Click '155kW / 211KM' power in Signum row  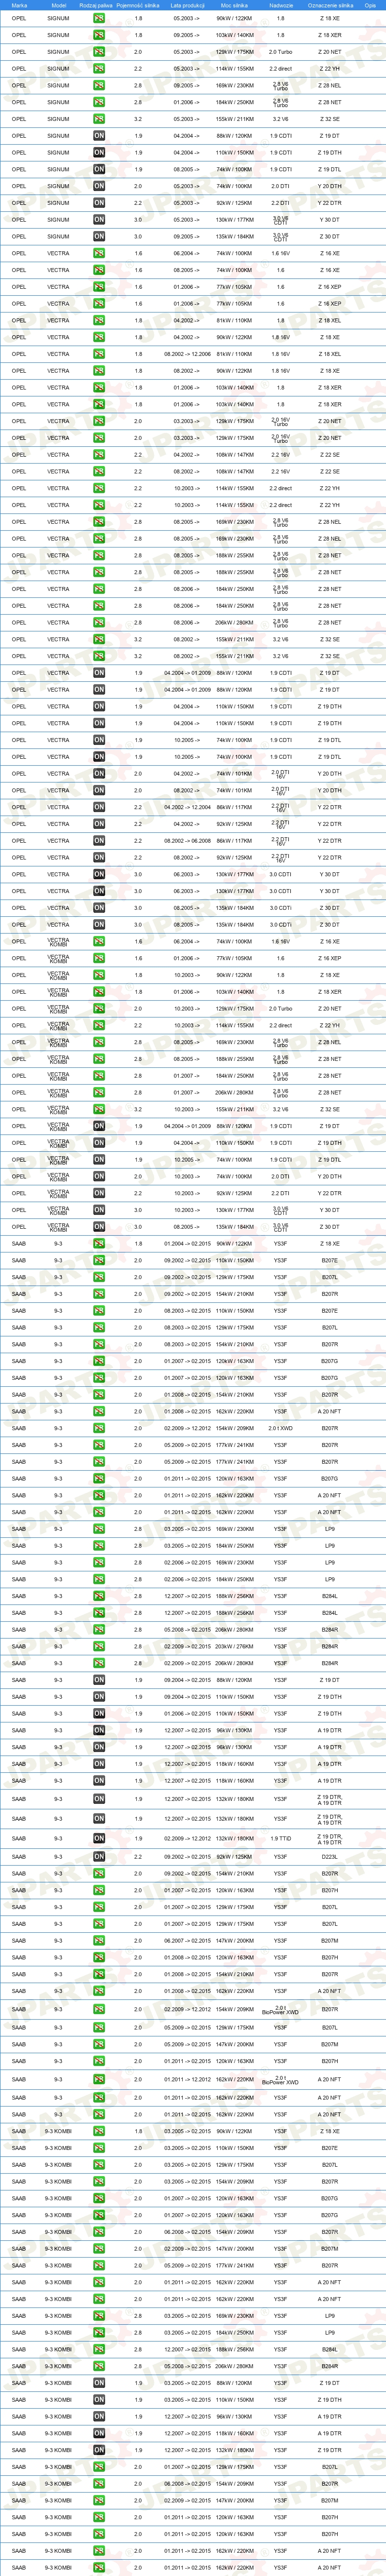(235, 119)
